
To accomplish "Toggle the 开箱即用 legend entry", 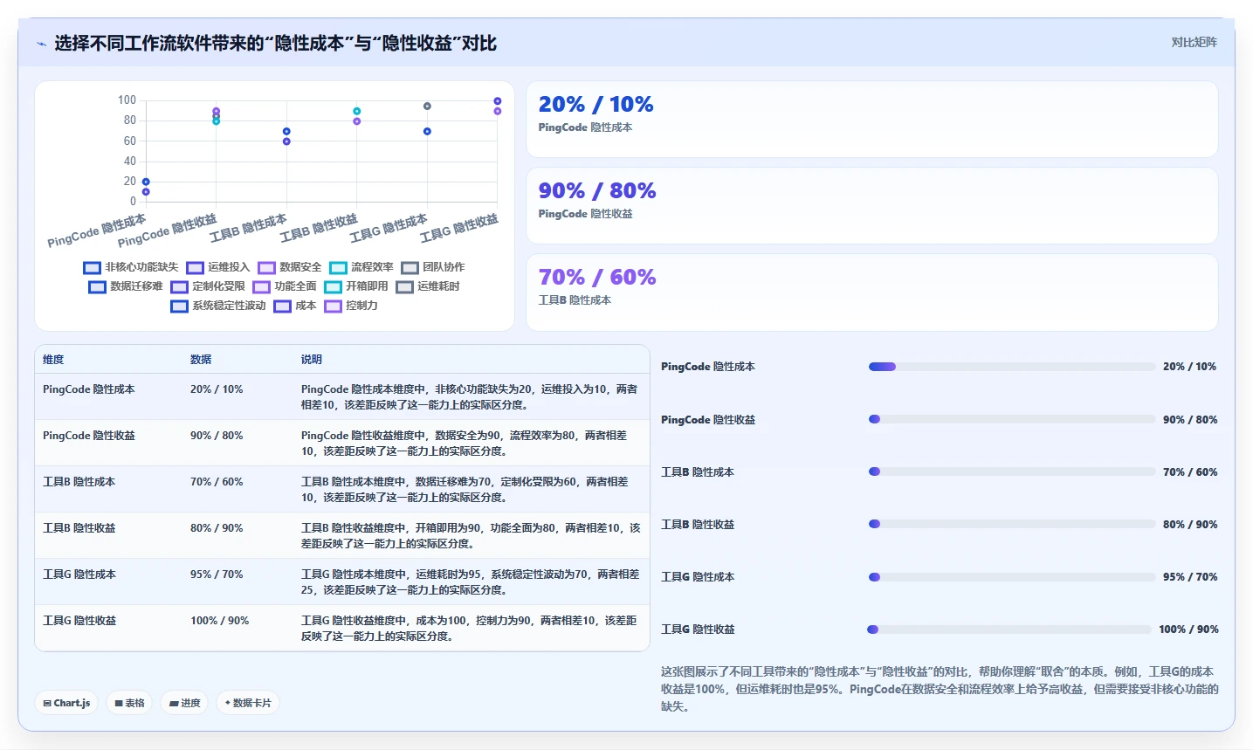I will (x=356, y=286).
